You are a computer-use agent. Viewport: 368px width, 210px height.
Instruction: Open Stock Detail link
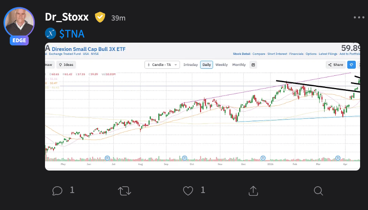click(242, 54)
